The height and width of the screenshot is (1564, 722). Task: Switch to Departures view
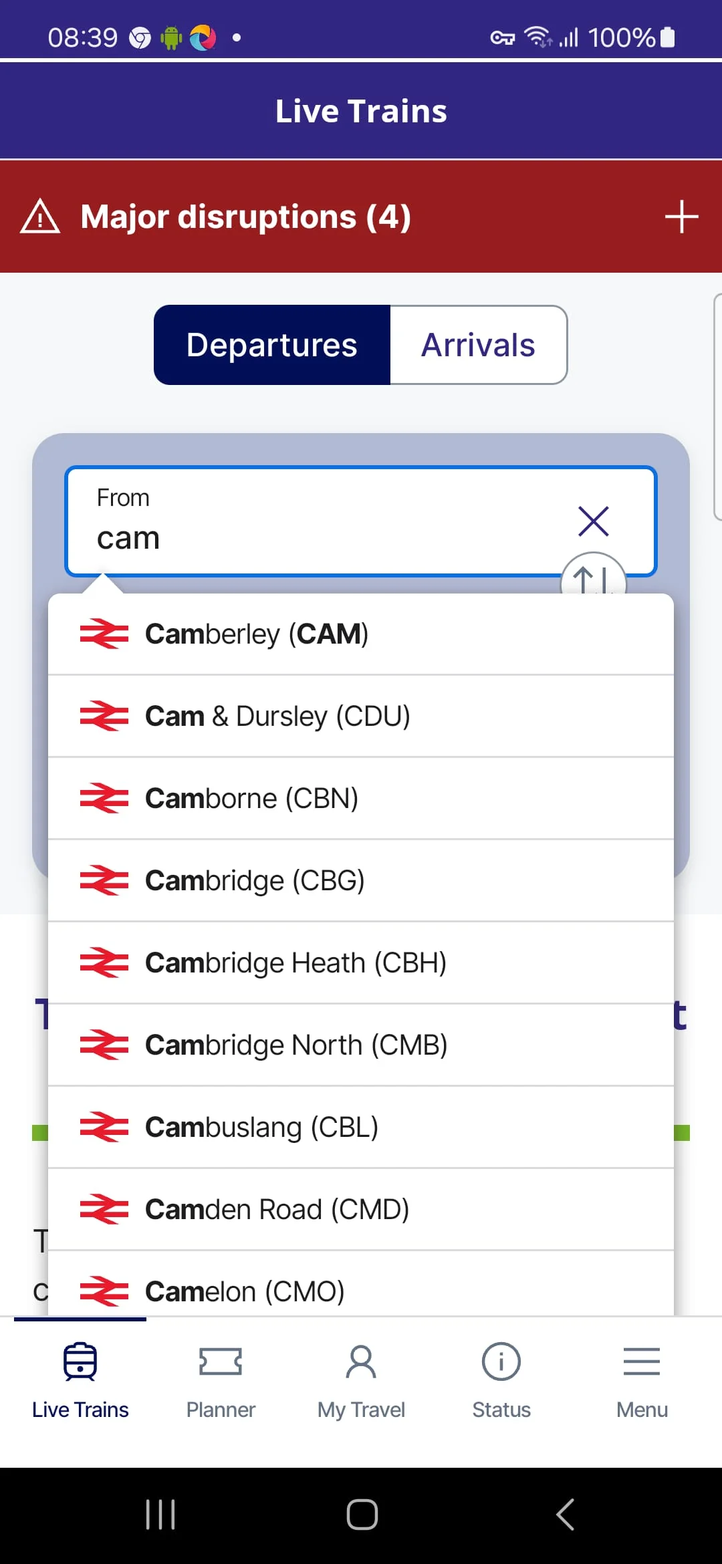272,345
